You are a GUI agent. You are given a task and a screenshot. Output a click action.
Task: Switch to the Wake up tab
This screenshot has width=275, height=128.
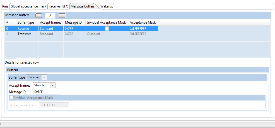point(107,6)
